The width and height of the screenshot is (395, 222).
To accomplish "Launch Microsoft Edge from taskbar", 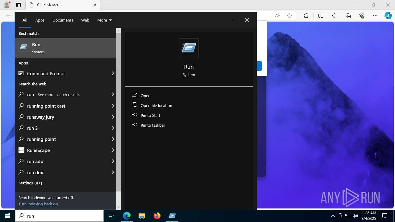I will click(x=127, y=216).
